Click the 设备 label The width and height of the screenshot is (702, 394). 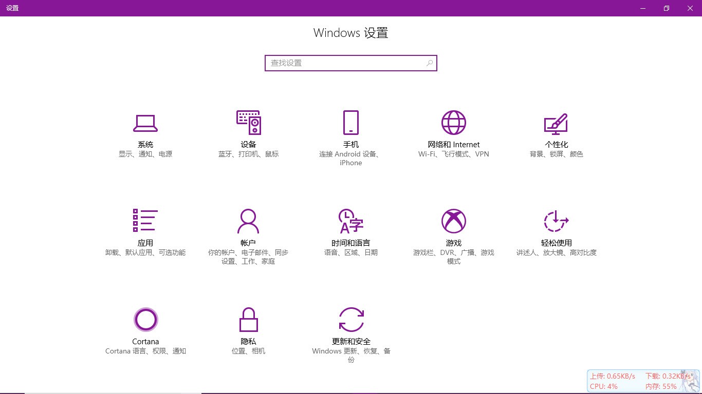pyautogui.click(x=248, y=145)
